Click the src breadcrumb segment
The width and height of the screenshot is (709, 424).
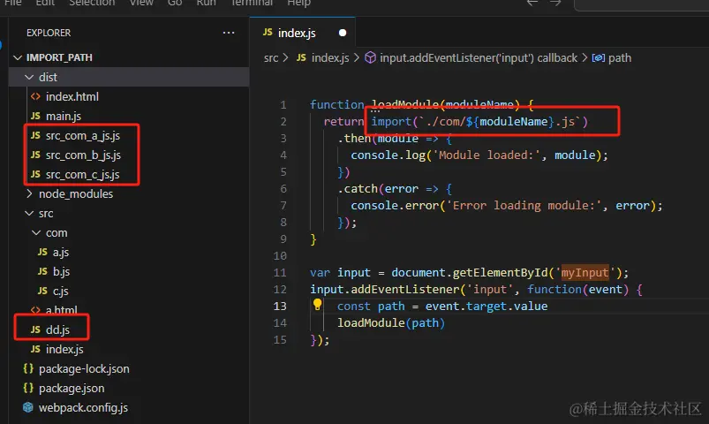(x=271, y=58)
